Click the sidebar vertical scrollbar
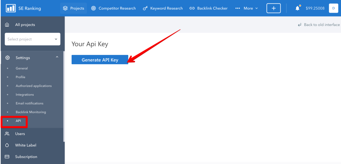 click(64, 96)
